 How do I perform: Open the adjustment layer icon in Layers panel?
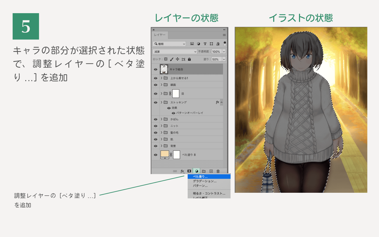[x=197, y=171]
